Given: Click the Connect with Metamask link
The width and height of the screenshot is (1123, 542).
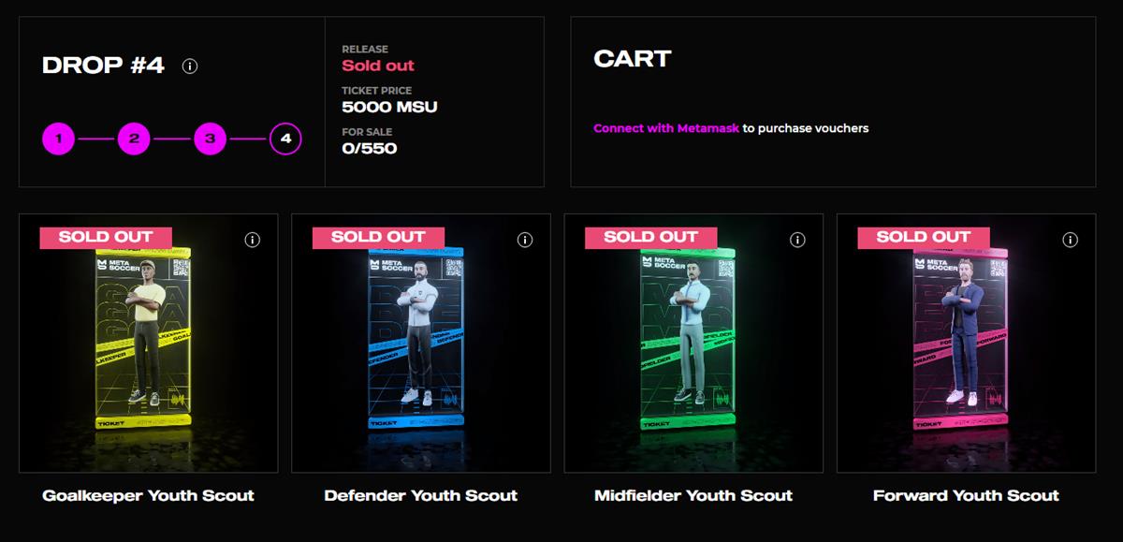Looking at the screenshot, I should (666, 128).
